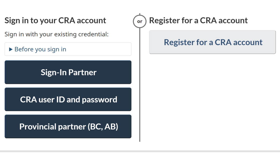The image size is (280, 153).
Task: Sign in with CRA user ID and password
Action: click(x=68, y=99)
